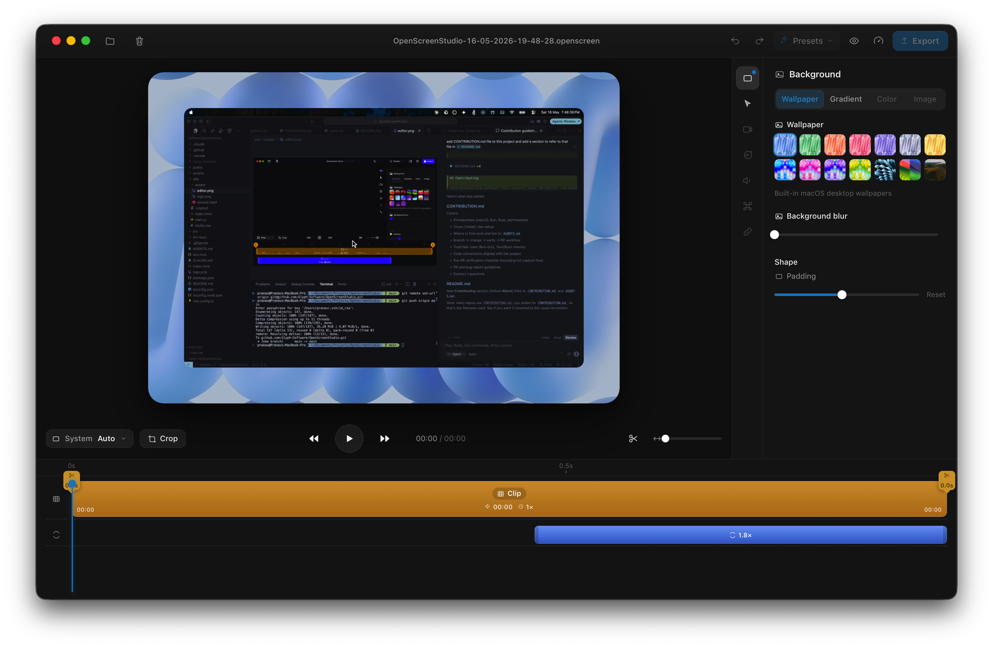This screenshot has width=993, height=647.
Task: Select the landscape hills wallpaper
Action: [935, 170]
